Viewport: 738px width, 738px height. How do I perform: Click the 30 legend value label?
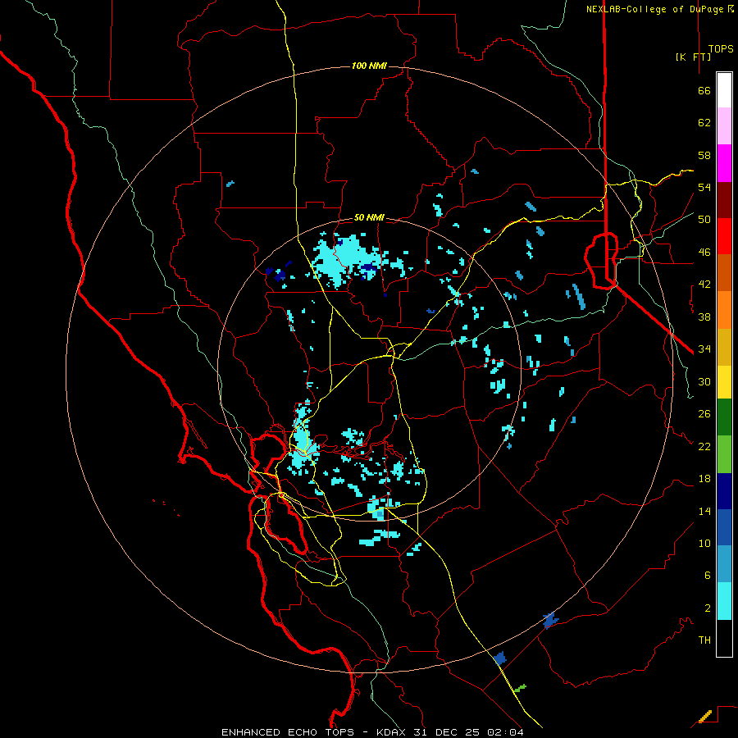704,381
